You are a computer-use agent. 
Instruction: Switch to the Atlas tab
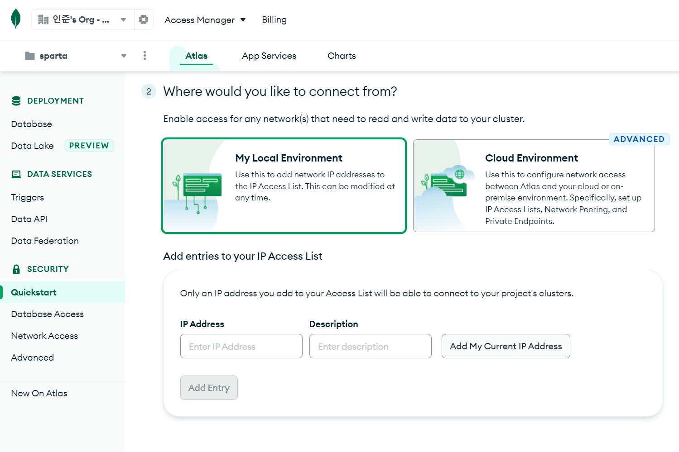click(x=196, y=56)
